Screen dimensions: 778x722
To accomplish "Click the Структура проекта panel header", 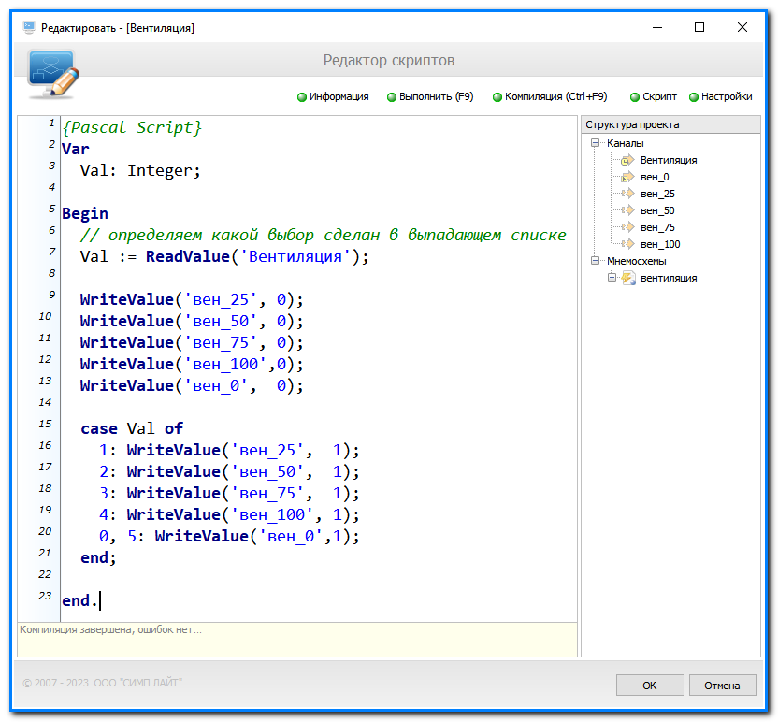I will pos(670,124).
